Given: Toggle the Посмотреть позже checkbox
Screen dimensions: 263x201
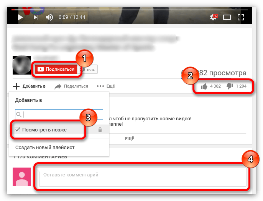Looking at the screenshot, I should [18, 130].
